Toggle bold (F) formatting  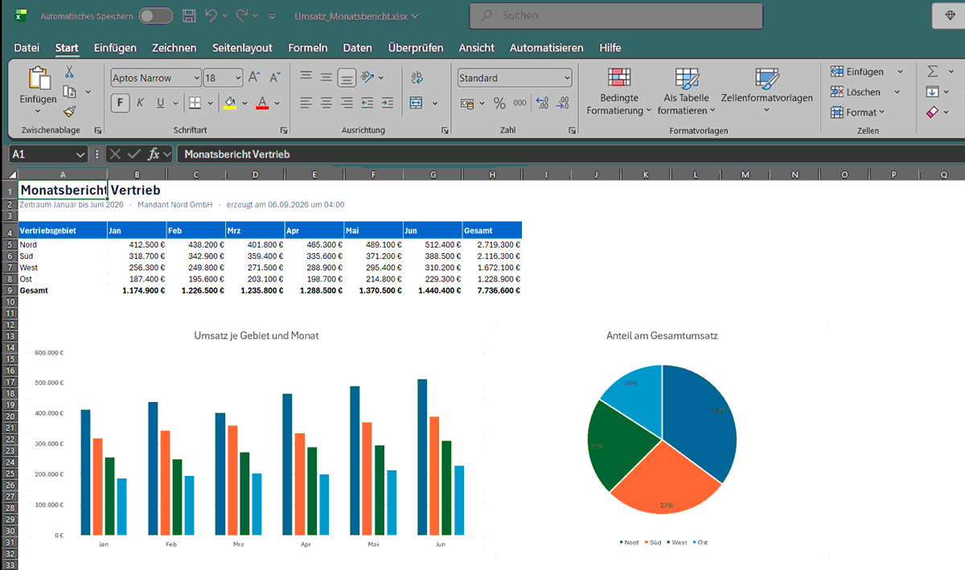click(x=121, y=103)
